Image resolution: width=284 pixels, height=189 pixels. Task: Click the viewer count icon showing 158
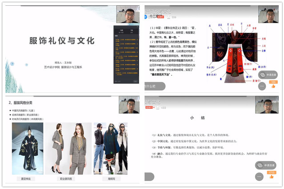click(168, 17)
